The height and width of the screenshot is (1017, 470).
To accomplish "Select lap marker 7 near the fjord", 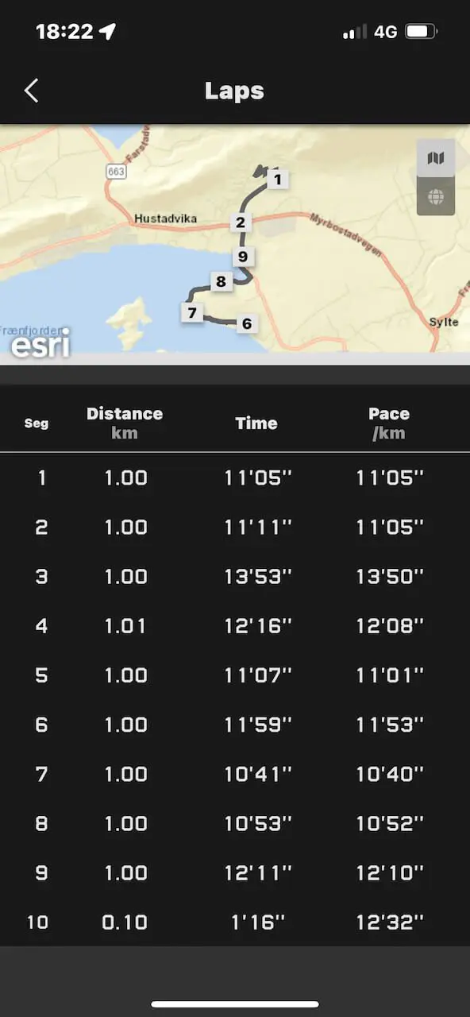I will coord(192,312).
